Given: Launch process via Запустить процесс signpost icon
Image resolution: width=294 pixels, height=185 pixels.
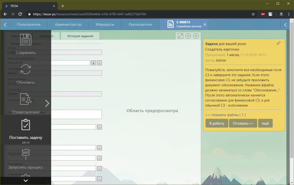Looking at the screenshot, I should (26, 155).
